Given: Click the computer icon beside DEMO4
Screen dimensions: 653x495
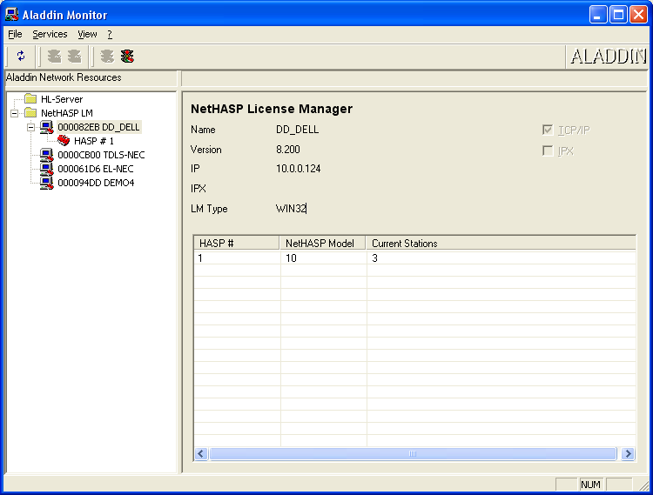Looking at the screenshot, I should [47, 183].
